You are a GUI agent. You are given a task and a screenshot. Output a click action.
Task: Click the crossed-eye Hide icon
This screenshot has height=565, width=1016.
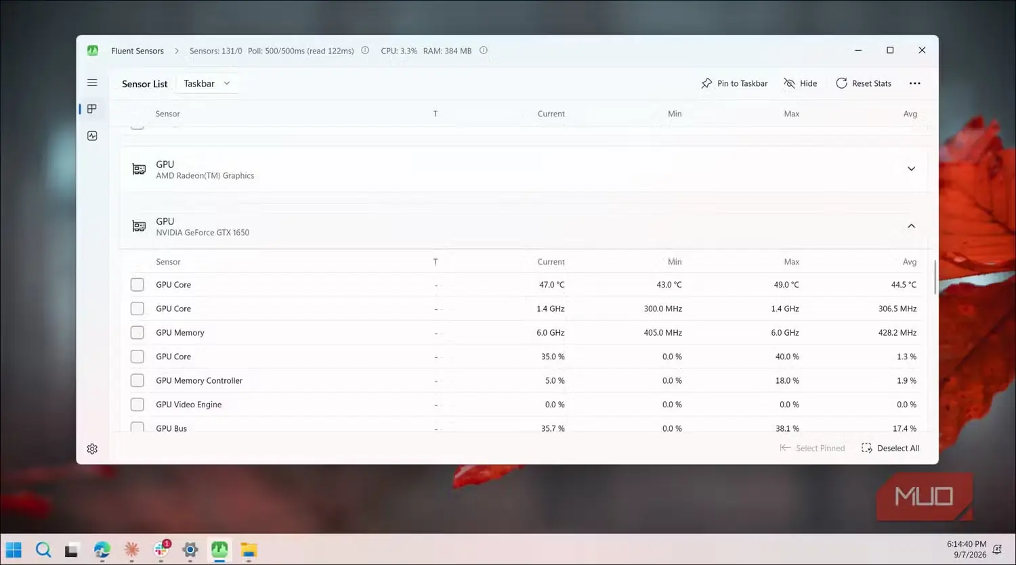coord(789,83)
